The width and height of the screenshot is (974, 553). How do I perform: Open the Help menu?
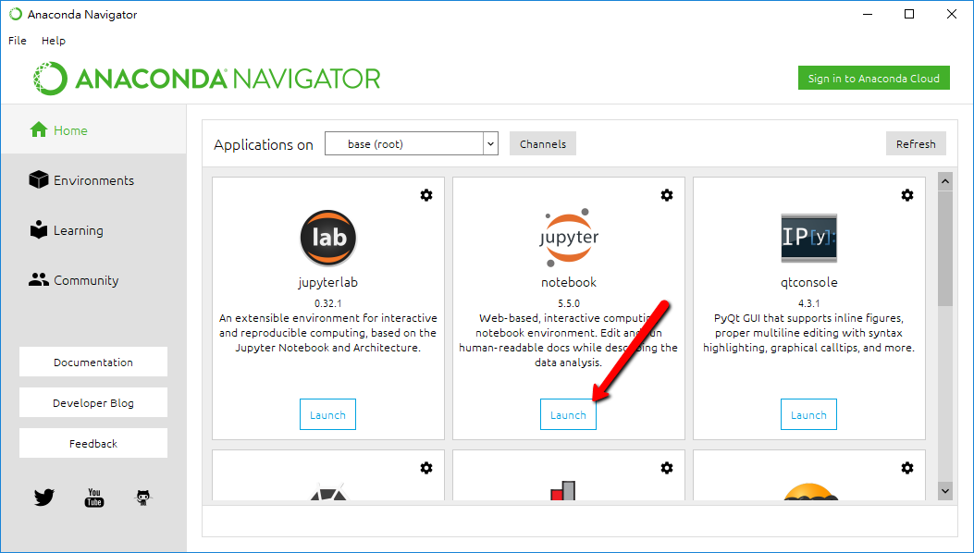[54, 41]
